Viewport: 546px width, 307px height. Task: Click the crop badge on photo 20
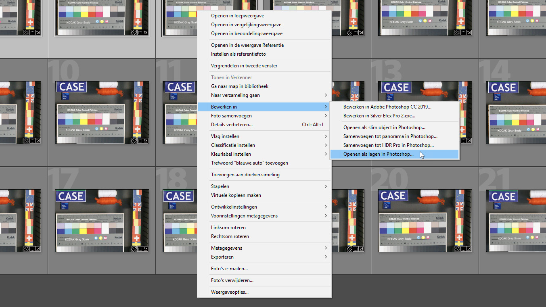[x=462, y=249]
